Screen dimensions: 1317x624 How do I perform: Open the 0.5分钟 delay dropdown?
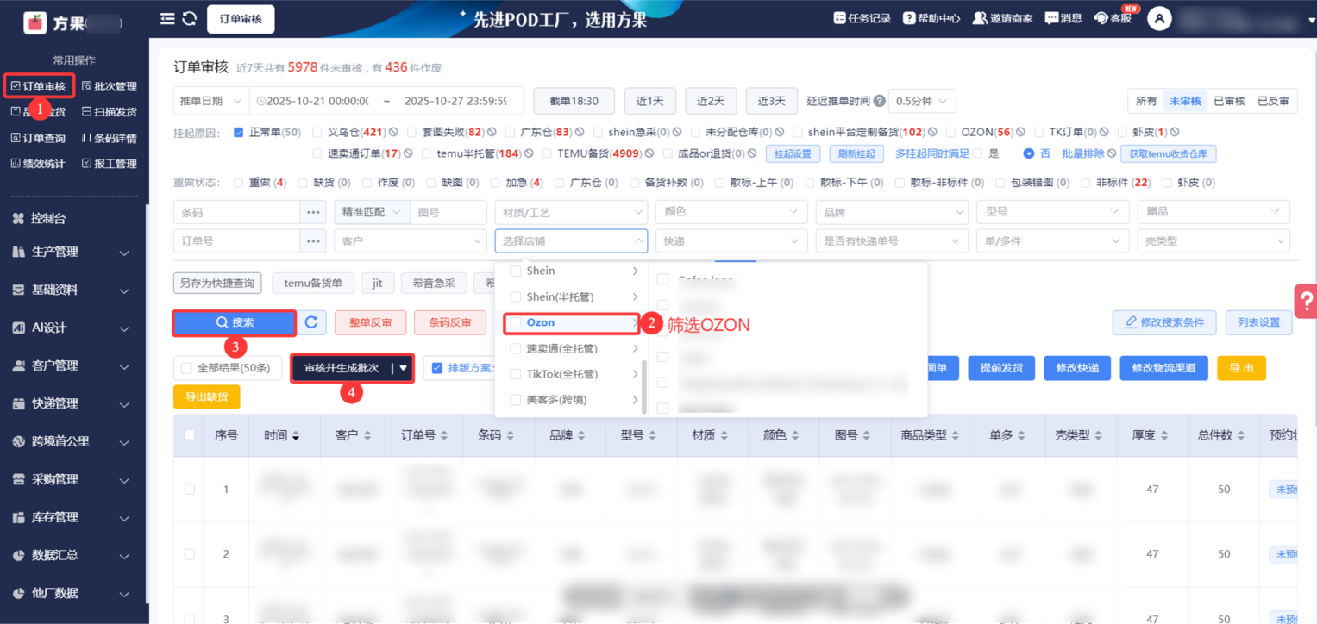click(921, 101)
